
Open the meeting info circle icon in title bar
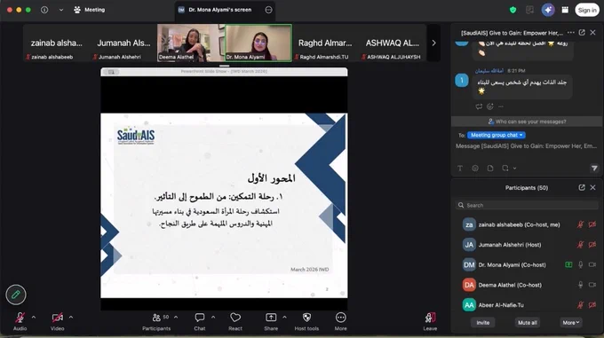tap(44, 10)
